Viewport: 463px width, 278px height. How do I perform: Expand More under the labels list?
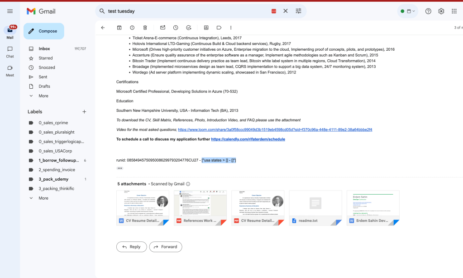pyautogui.click(x=57, y=198)
